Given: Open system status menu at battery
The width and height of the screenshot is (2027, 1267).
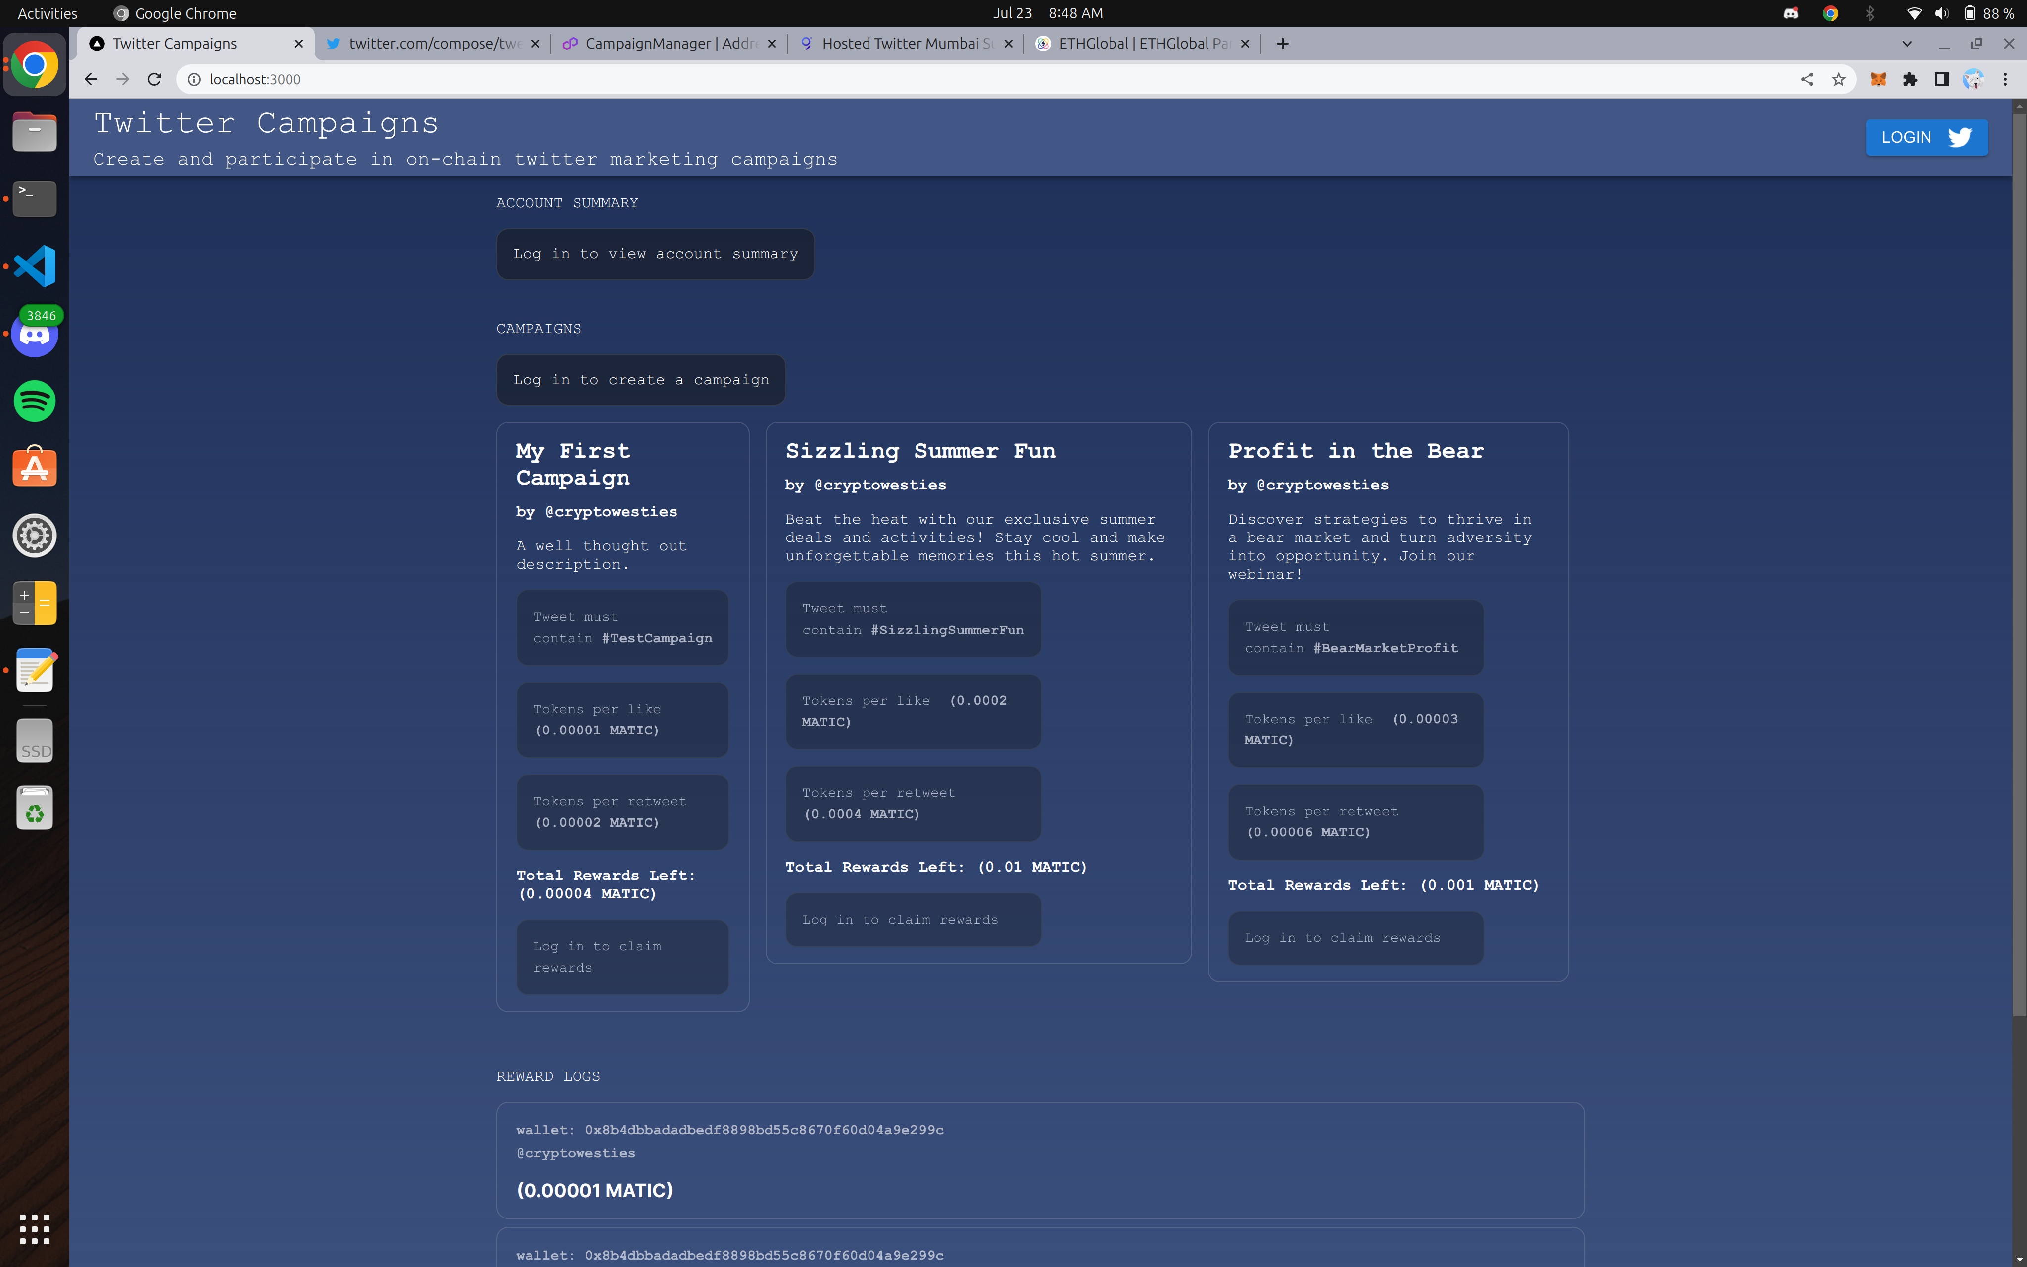Looking at the screenshot, I should (x=1970, y=13).
